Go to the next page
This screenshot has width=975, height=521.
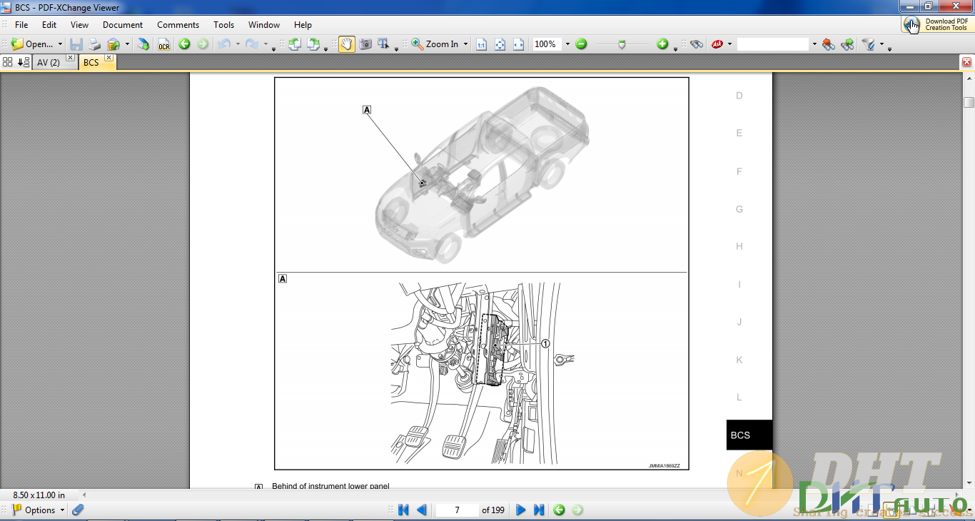(520, 510)
